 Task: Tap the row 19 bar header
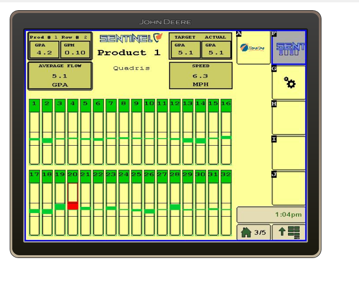coord(60,176)
